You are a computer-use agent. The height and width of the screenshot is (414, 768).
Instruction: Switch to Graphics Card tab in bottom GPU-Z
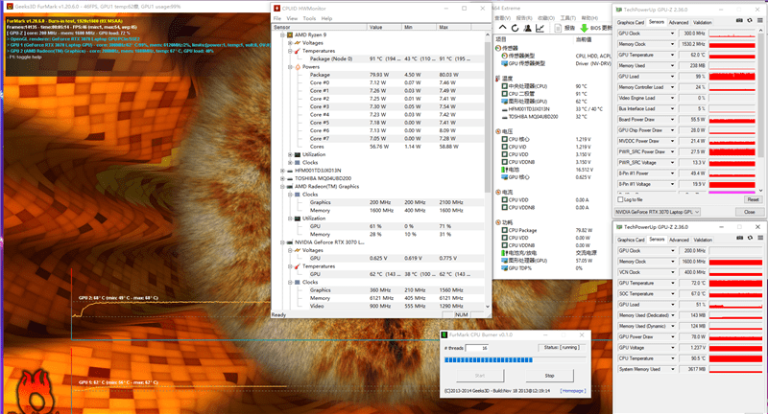pos(631,240)
